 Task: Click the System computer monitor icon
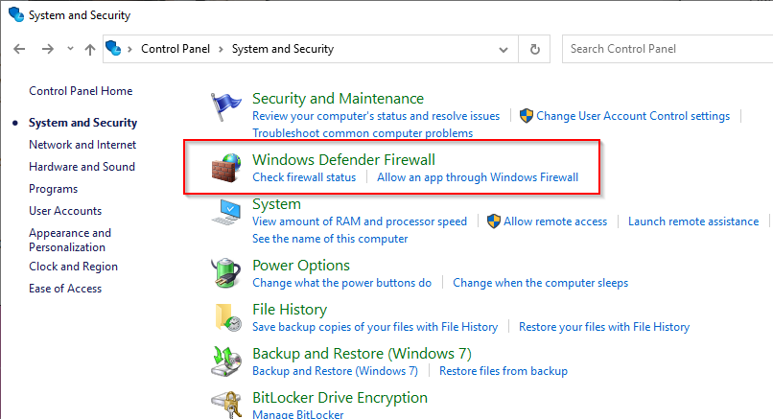point(227,213)
